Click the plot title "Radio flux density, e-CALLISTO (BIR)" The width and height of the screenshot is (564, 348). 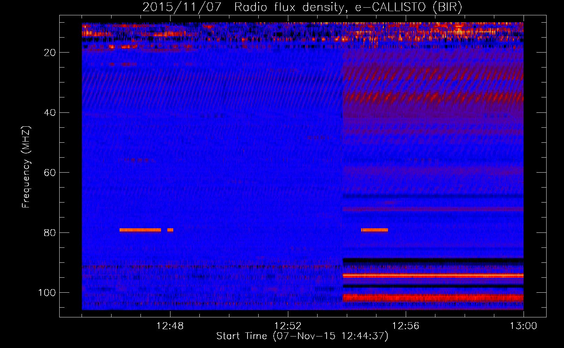348,7
